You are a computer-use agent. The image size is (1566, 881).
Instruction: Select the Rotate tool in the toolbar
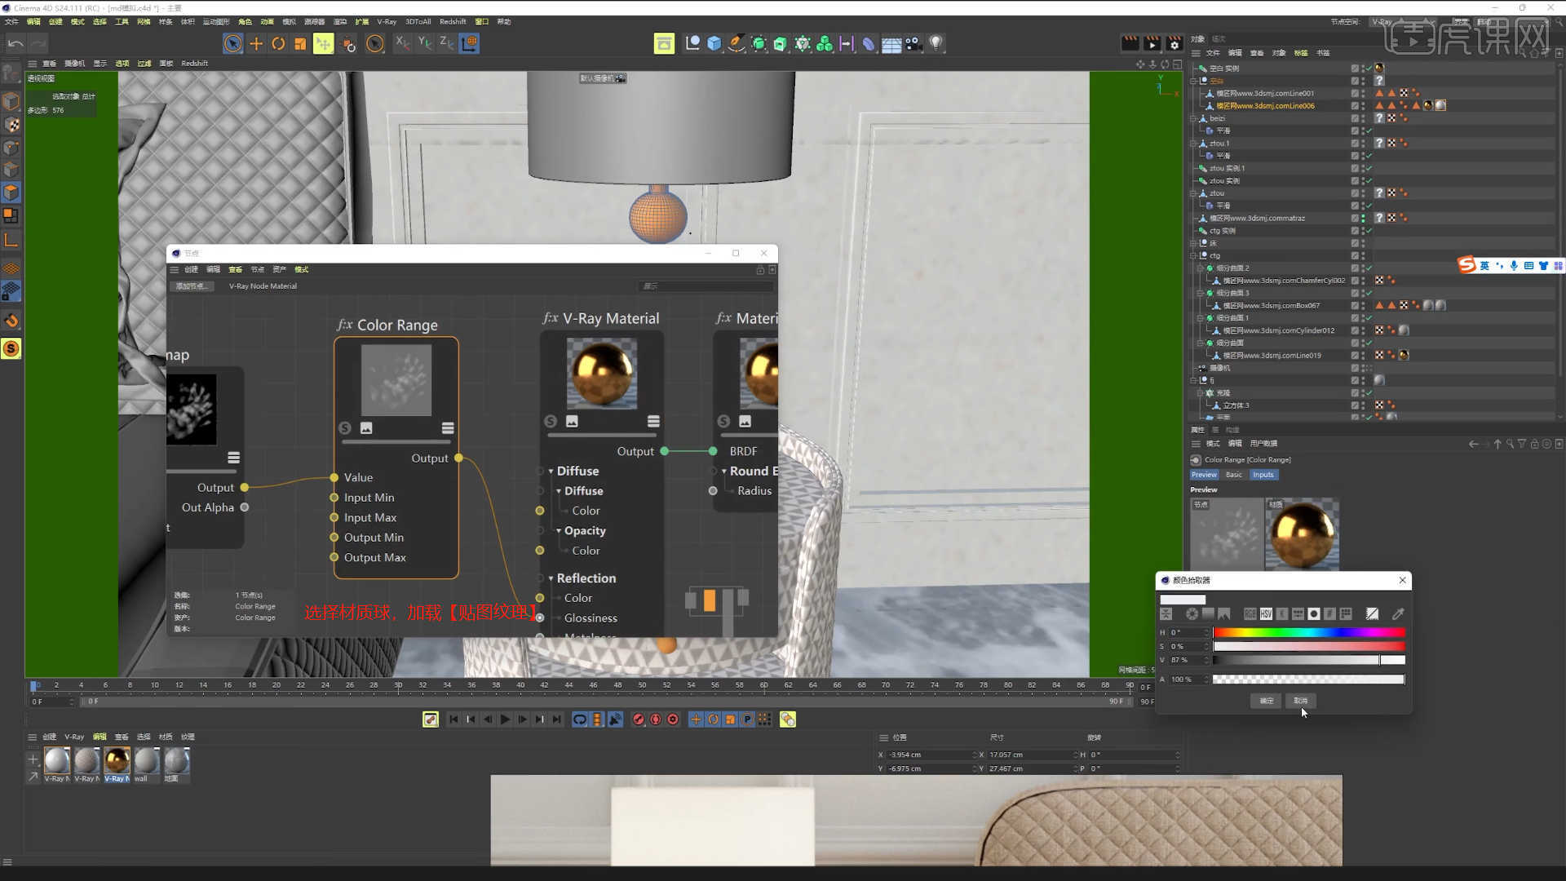(x=278, y=43)
